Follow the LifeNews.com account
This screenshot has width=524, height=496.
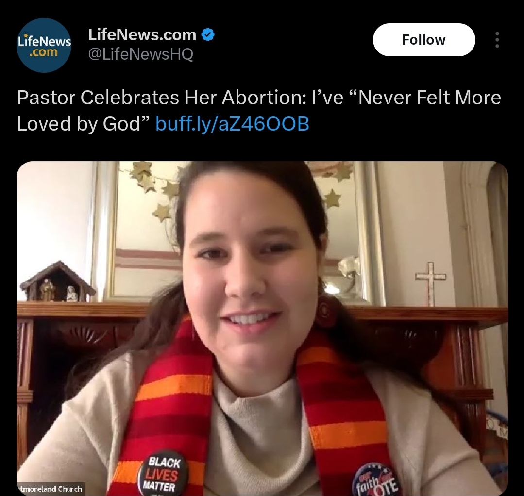[x=424, y=40]
